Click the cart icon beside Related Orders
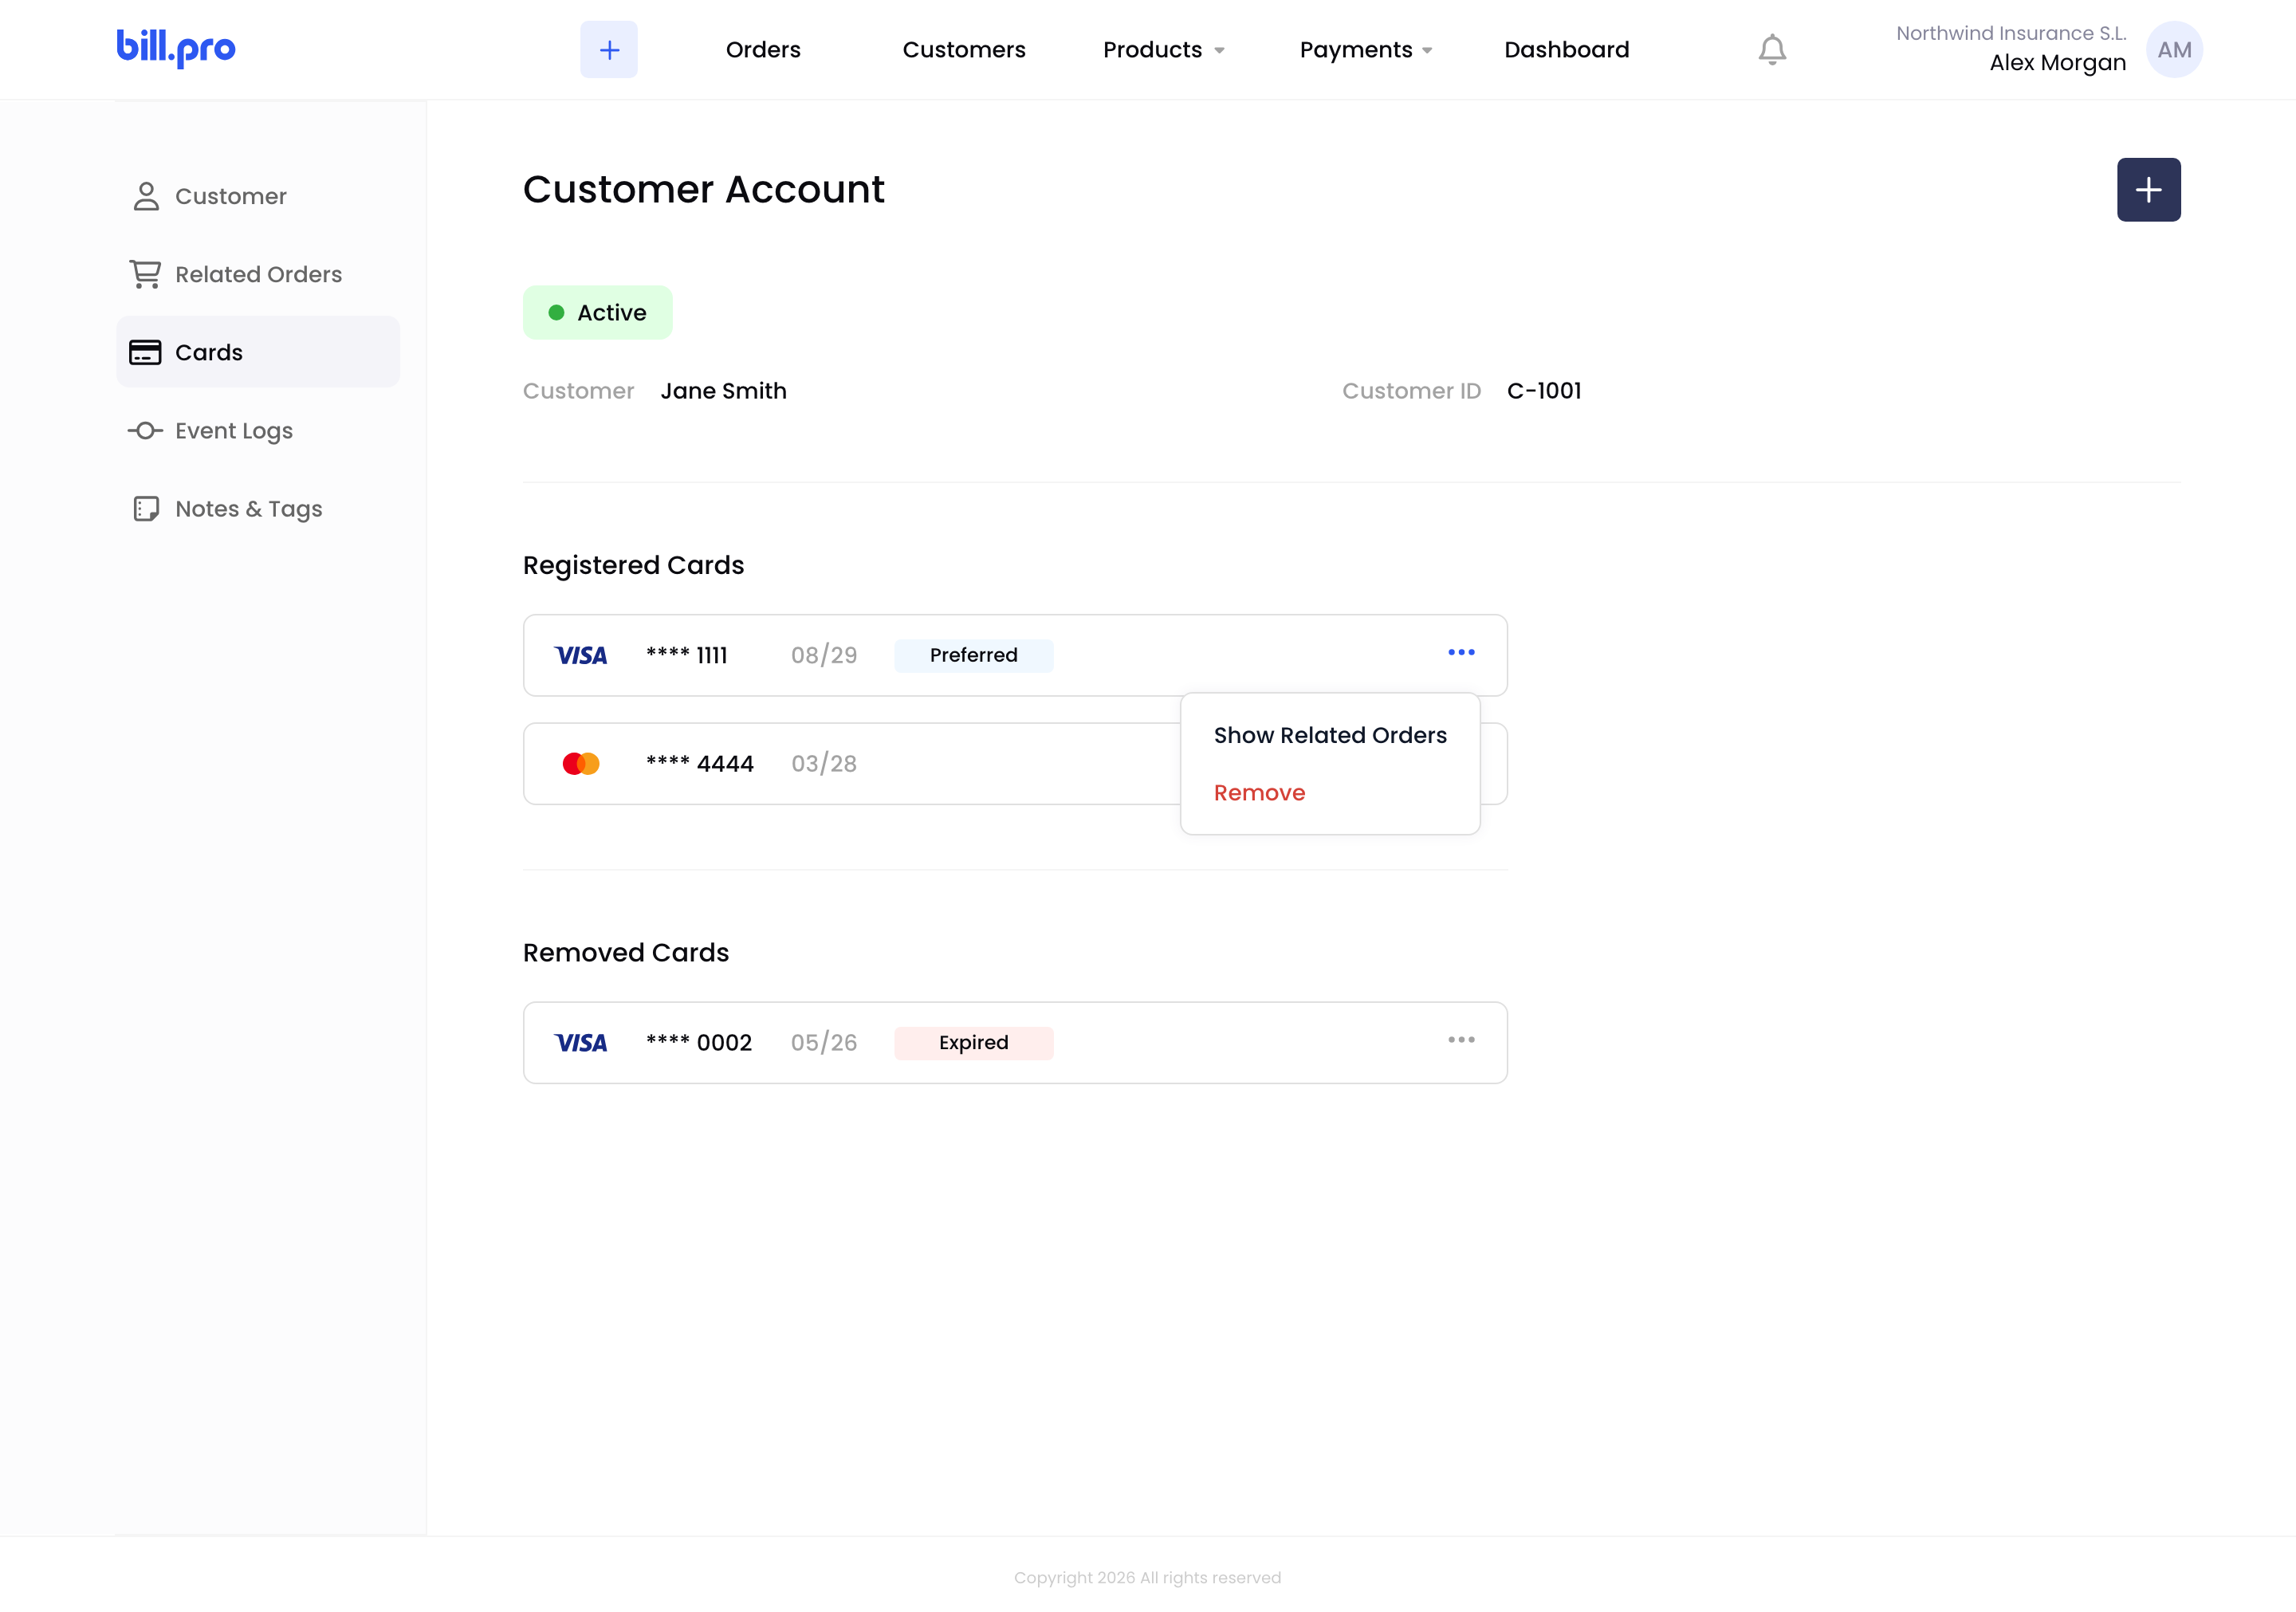This screenshot has width=2296, height=1612. (146, 274)
